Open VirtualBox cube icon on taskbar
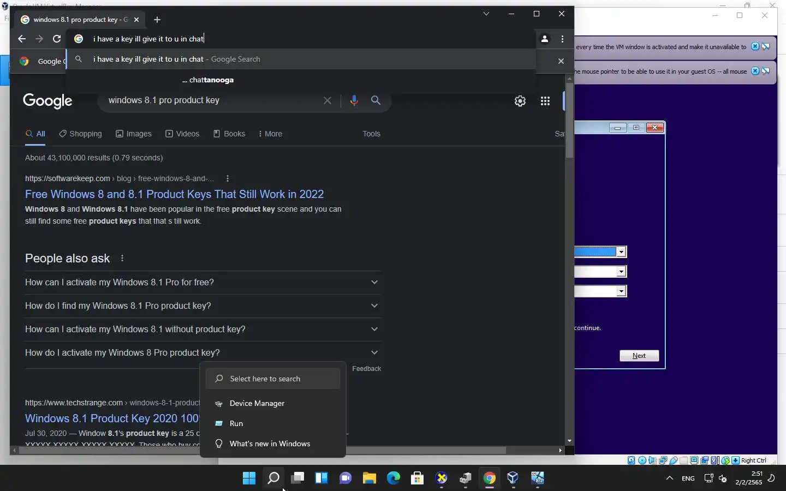 [x=513, y=478]
